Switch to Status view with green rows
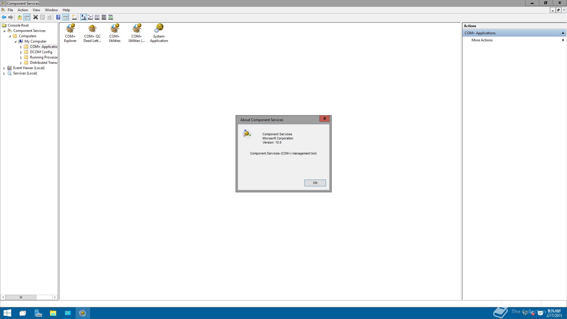Viewport: 567px width, 319px height. (111, 17)
